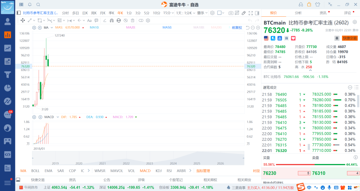Expand the line drawing tool dropdown
The height and width of the screenshot is (191, 360).
[35, 20]
